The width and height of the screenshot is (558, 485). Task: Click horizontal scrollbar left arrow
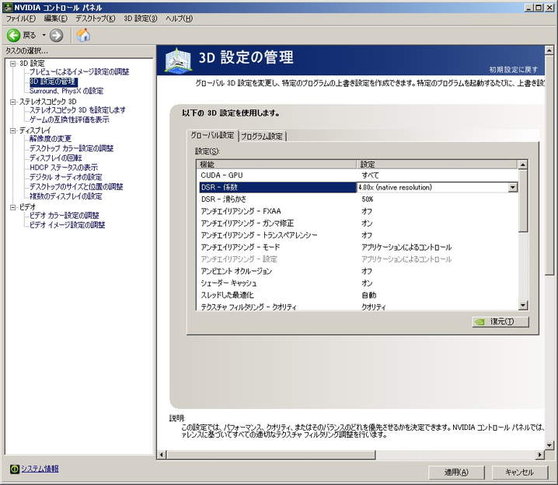[162, 455]
